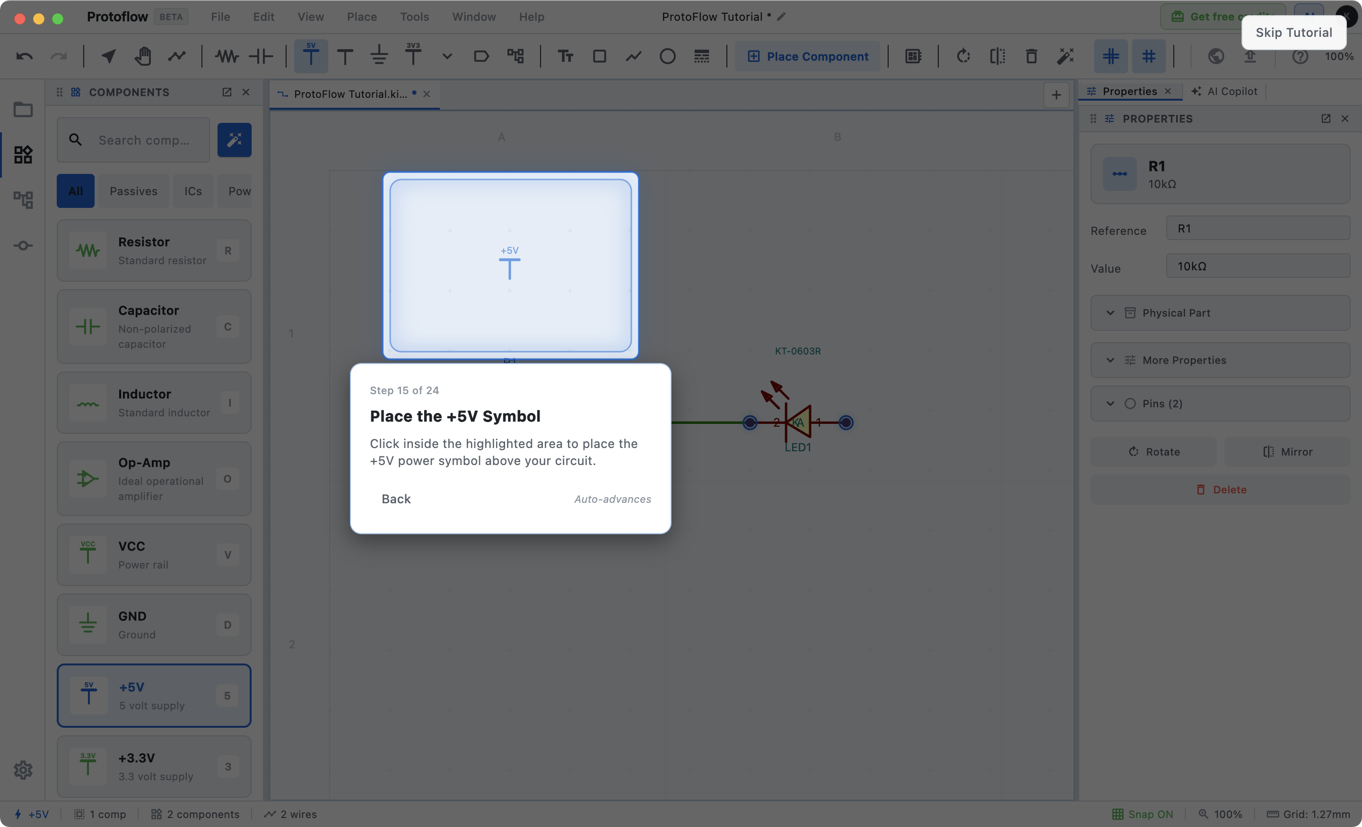Activate the hand pan tool

[x=143, y=56]
